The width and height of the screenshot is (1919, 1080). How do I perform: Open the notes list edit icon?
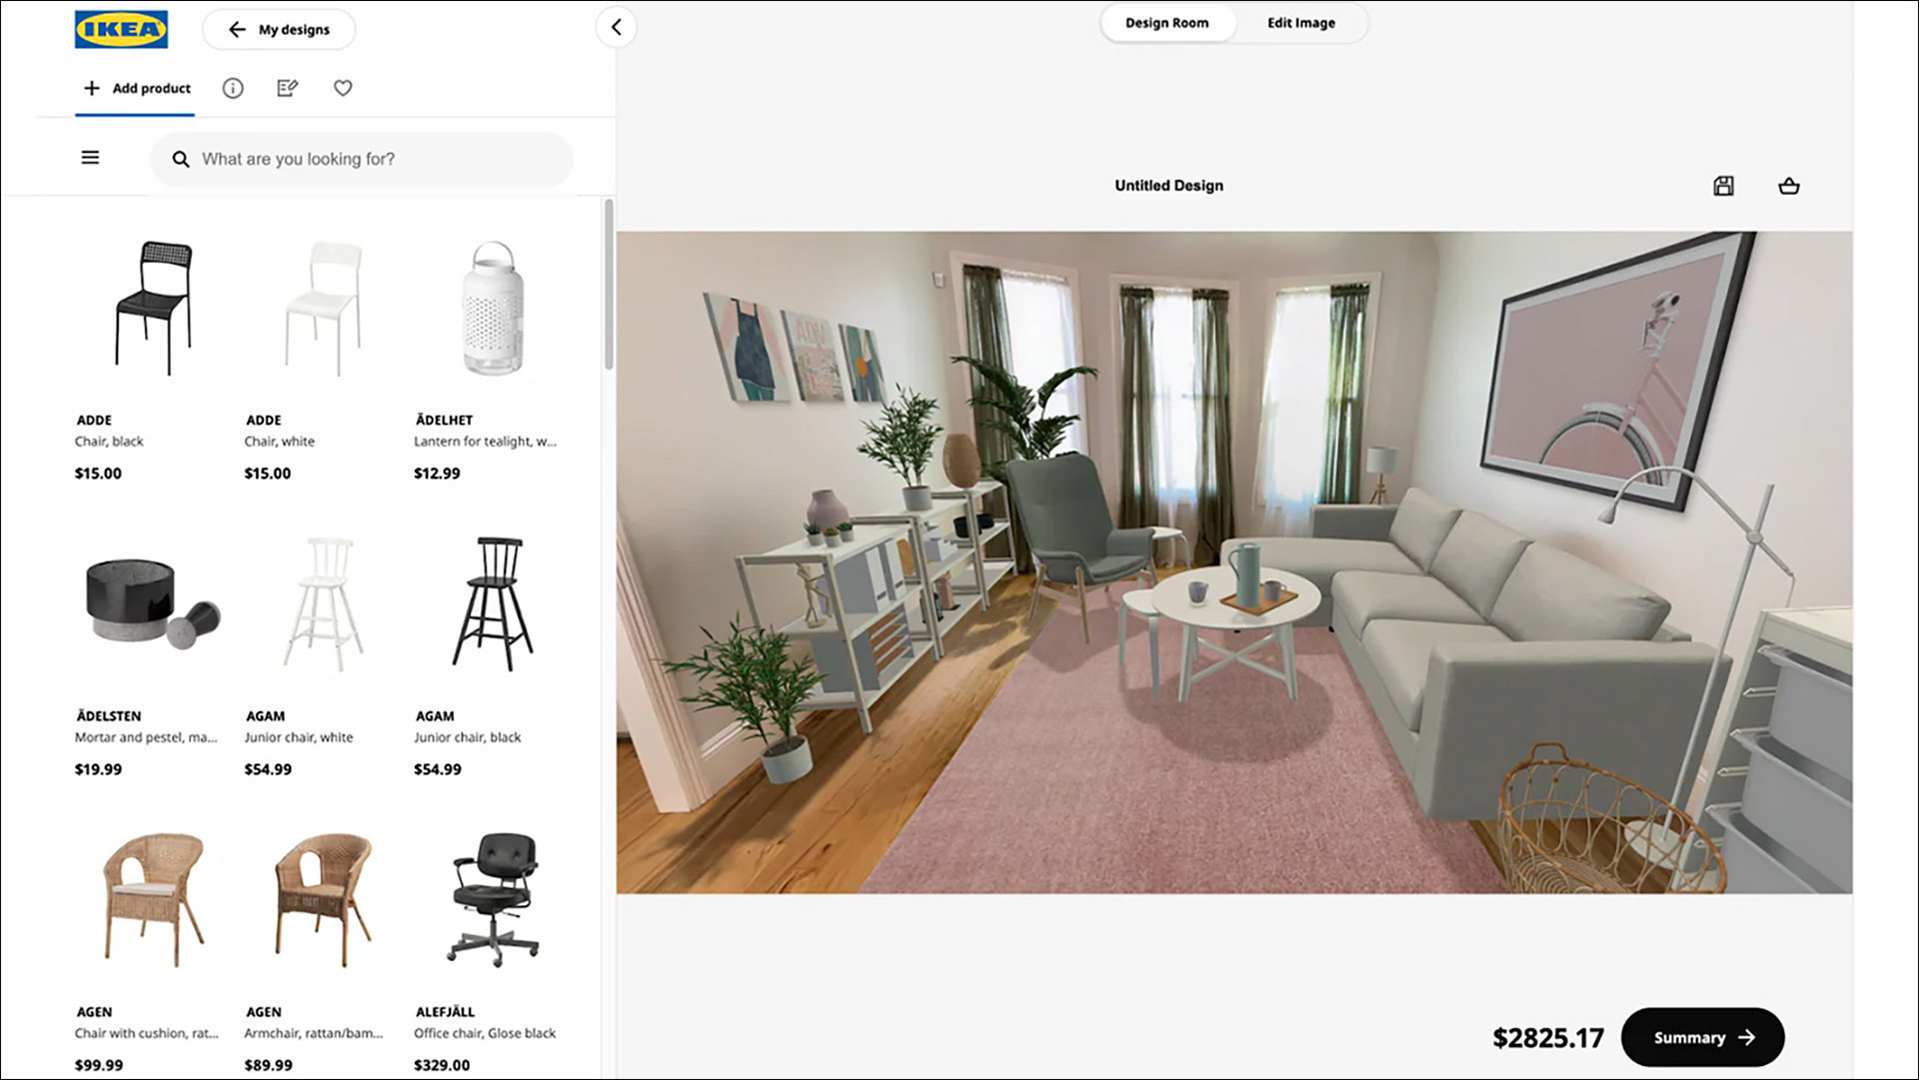coord(287,88)
